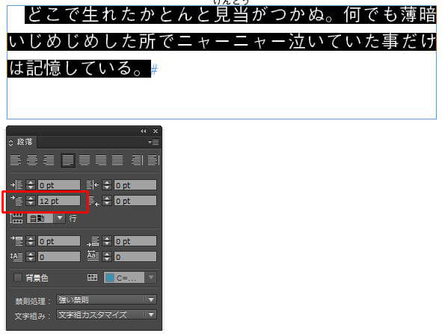
Task: Open the 文字組カスタマイズ mojikumi dropdown
Action: coord(106,314)
